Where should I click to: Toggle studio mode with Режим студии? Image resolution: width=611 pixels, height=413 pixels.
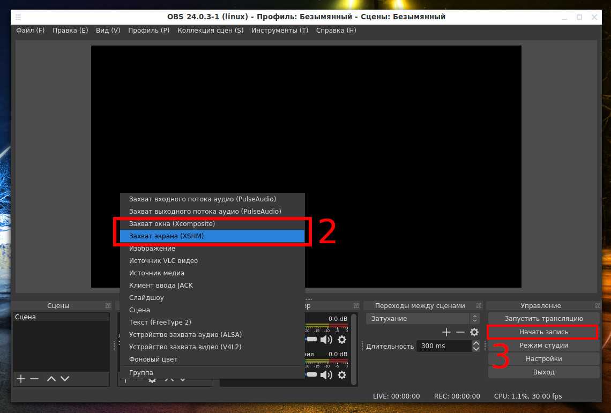543,346
